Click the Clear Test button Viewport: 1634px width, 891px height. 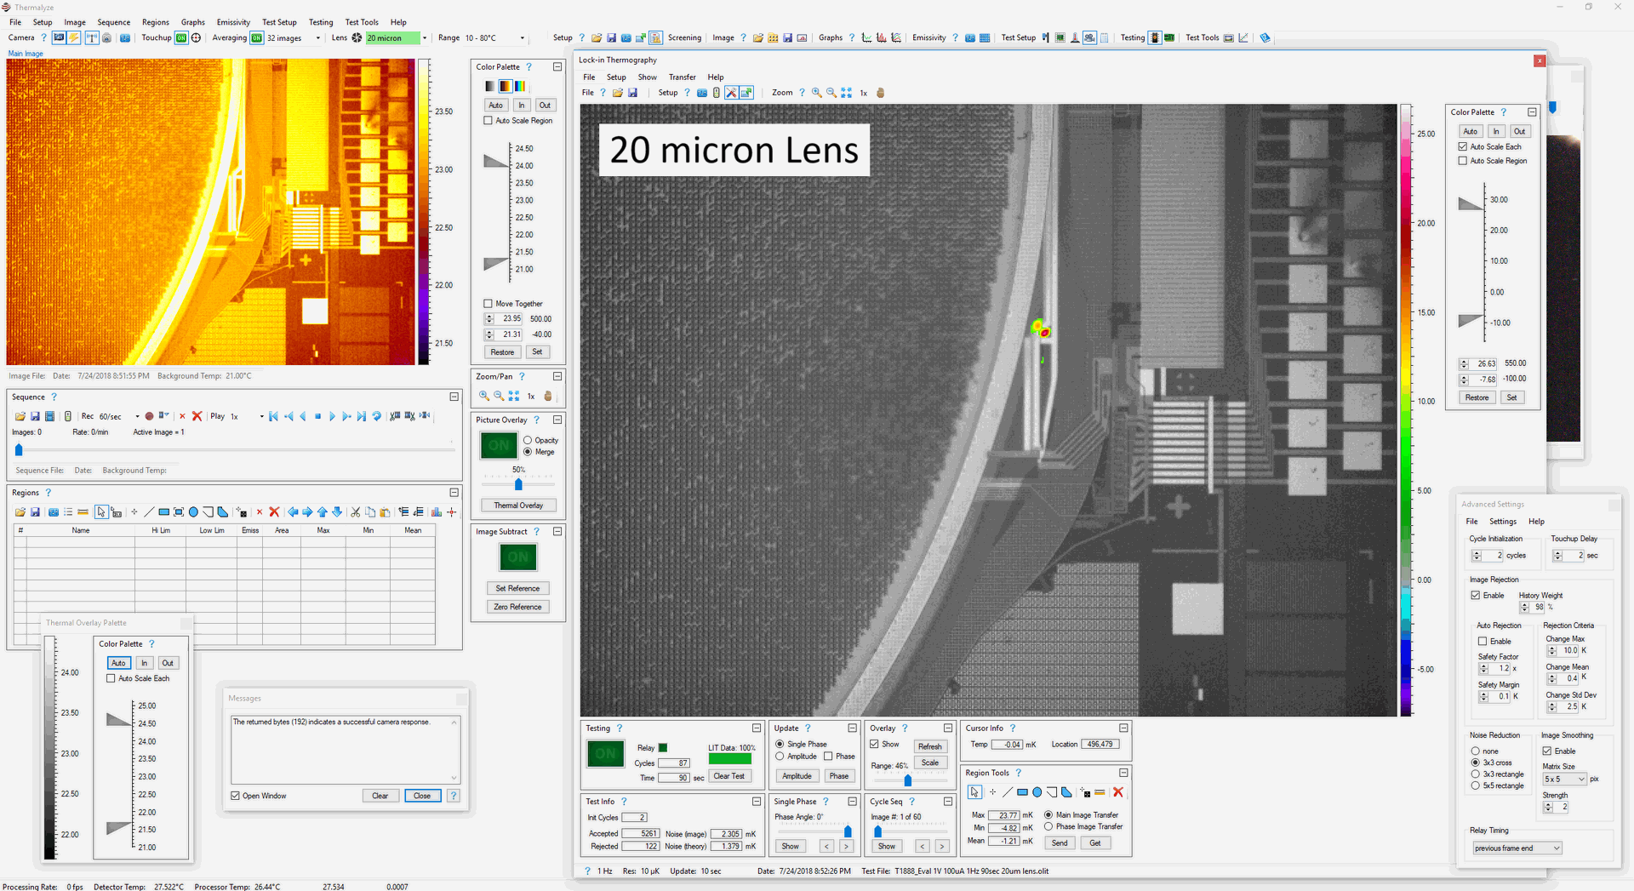click(x=728, y=776)
